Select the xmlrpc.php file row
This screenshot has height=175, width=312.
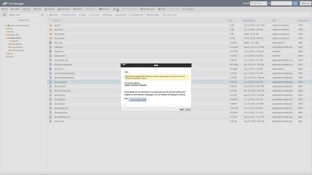[180, 121]
